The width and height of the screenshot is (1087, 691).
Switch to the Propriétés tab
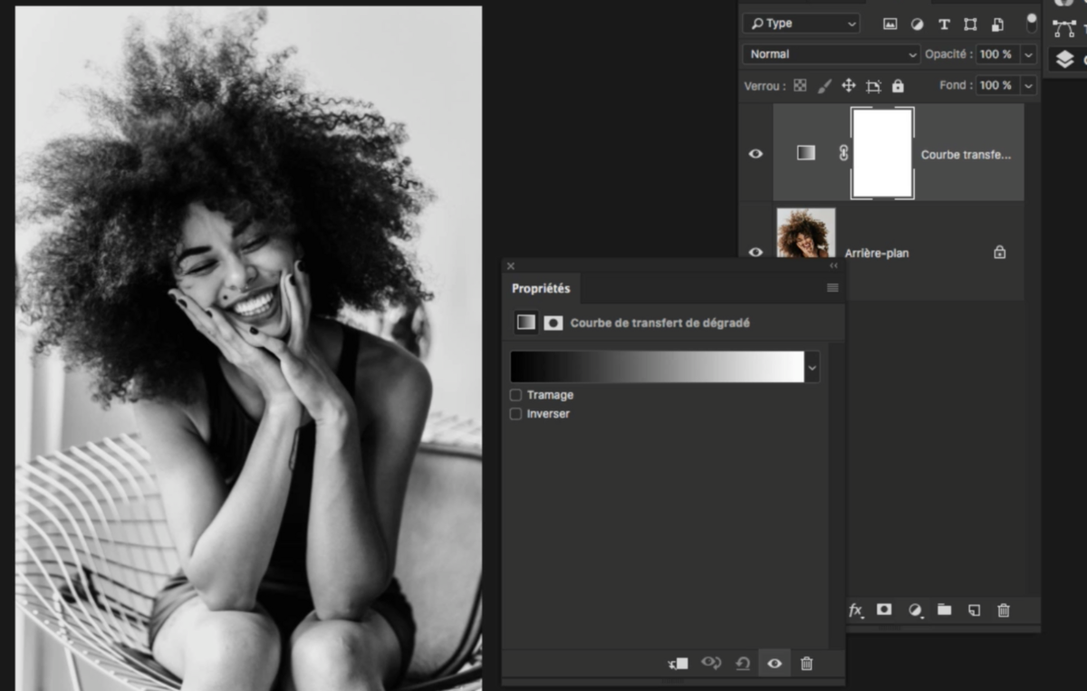[541, 289]
